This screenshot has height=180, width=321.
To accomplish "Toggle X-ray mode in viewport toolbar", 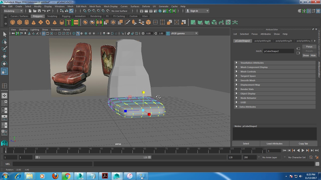I will pos(128,33).
